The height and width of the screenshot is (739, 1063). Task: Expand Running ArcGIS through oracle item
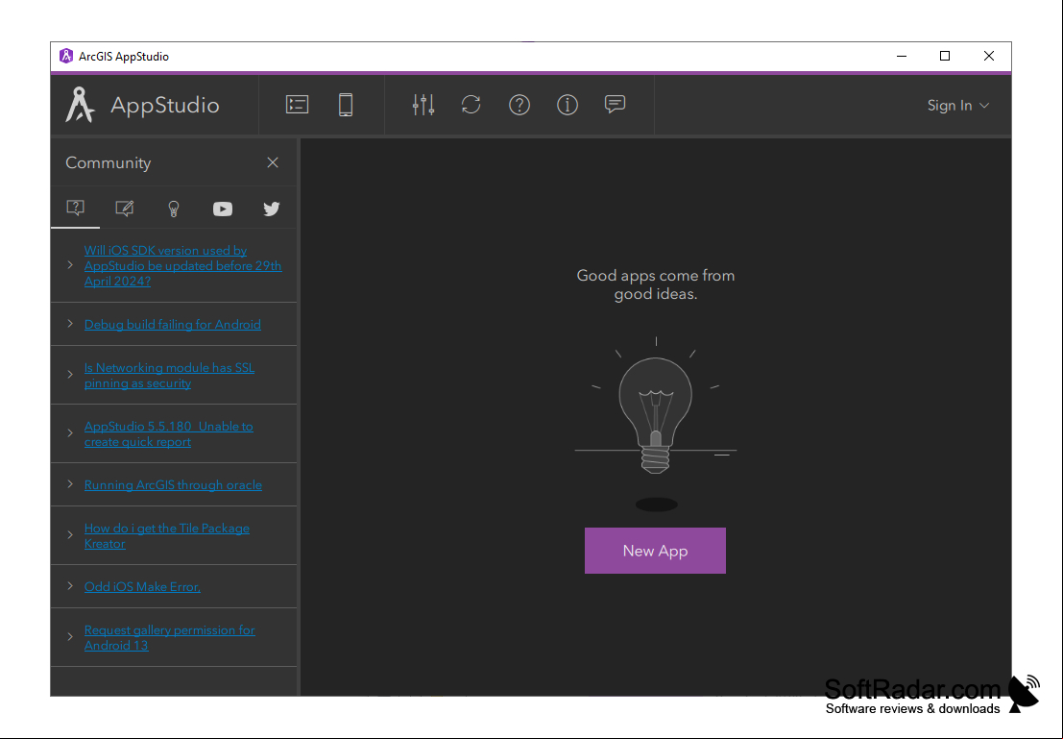tap(70, 483)
